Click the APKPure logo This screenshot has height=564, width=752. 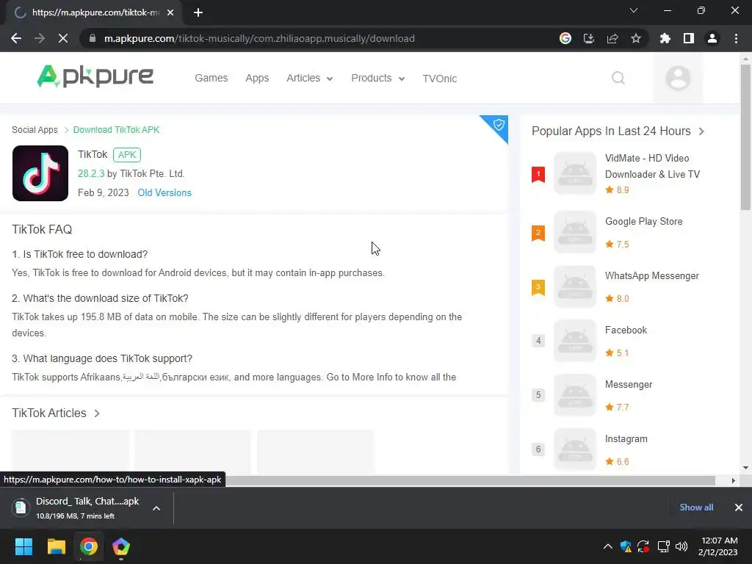click(x=95, y=76)
